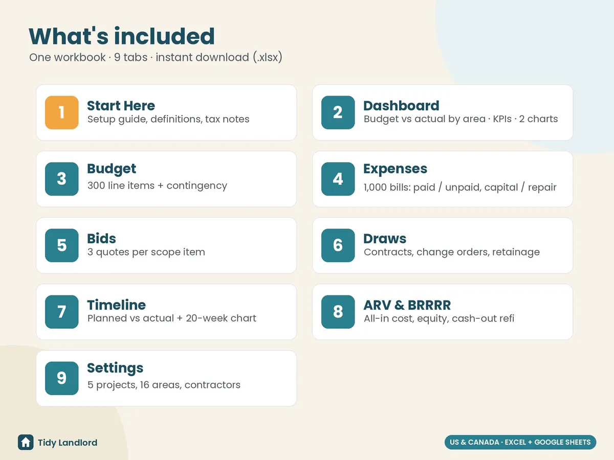Click the "US & CANADA · EXCEL + GOOGLE SHEETS" badge
The height and width of the screenshot is (460, 614).
tap(520, 442)
